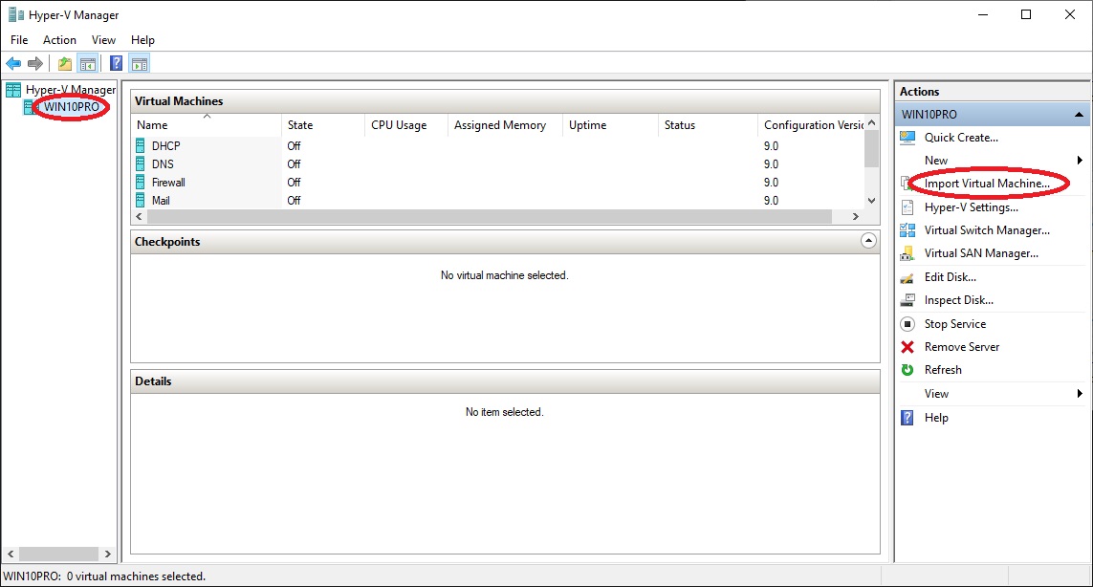
Task: Click the VM list scroll-down arrow
Action: click(x=871, y=201)
